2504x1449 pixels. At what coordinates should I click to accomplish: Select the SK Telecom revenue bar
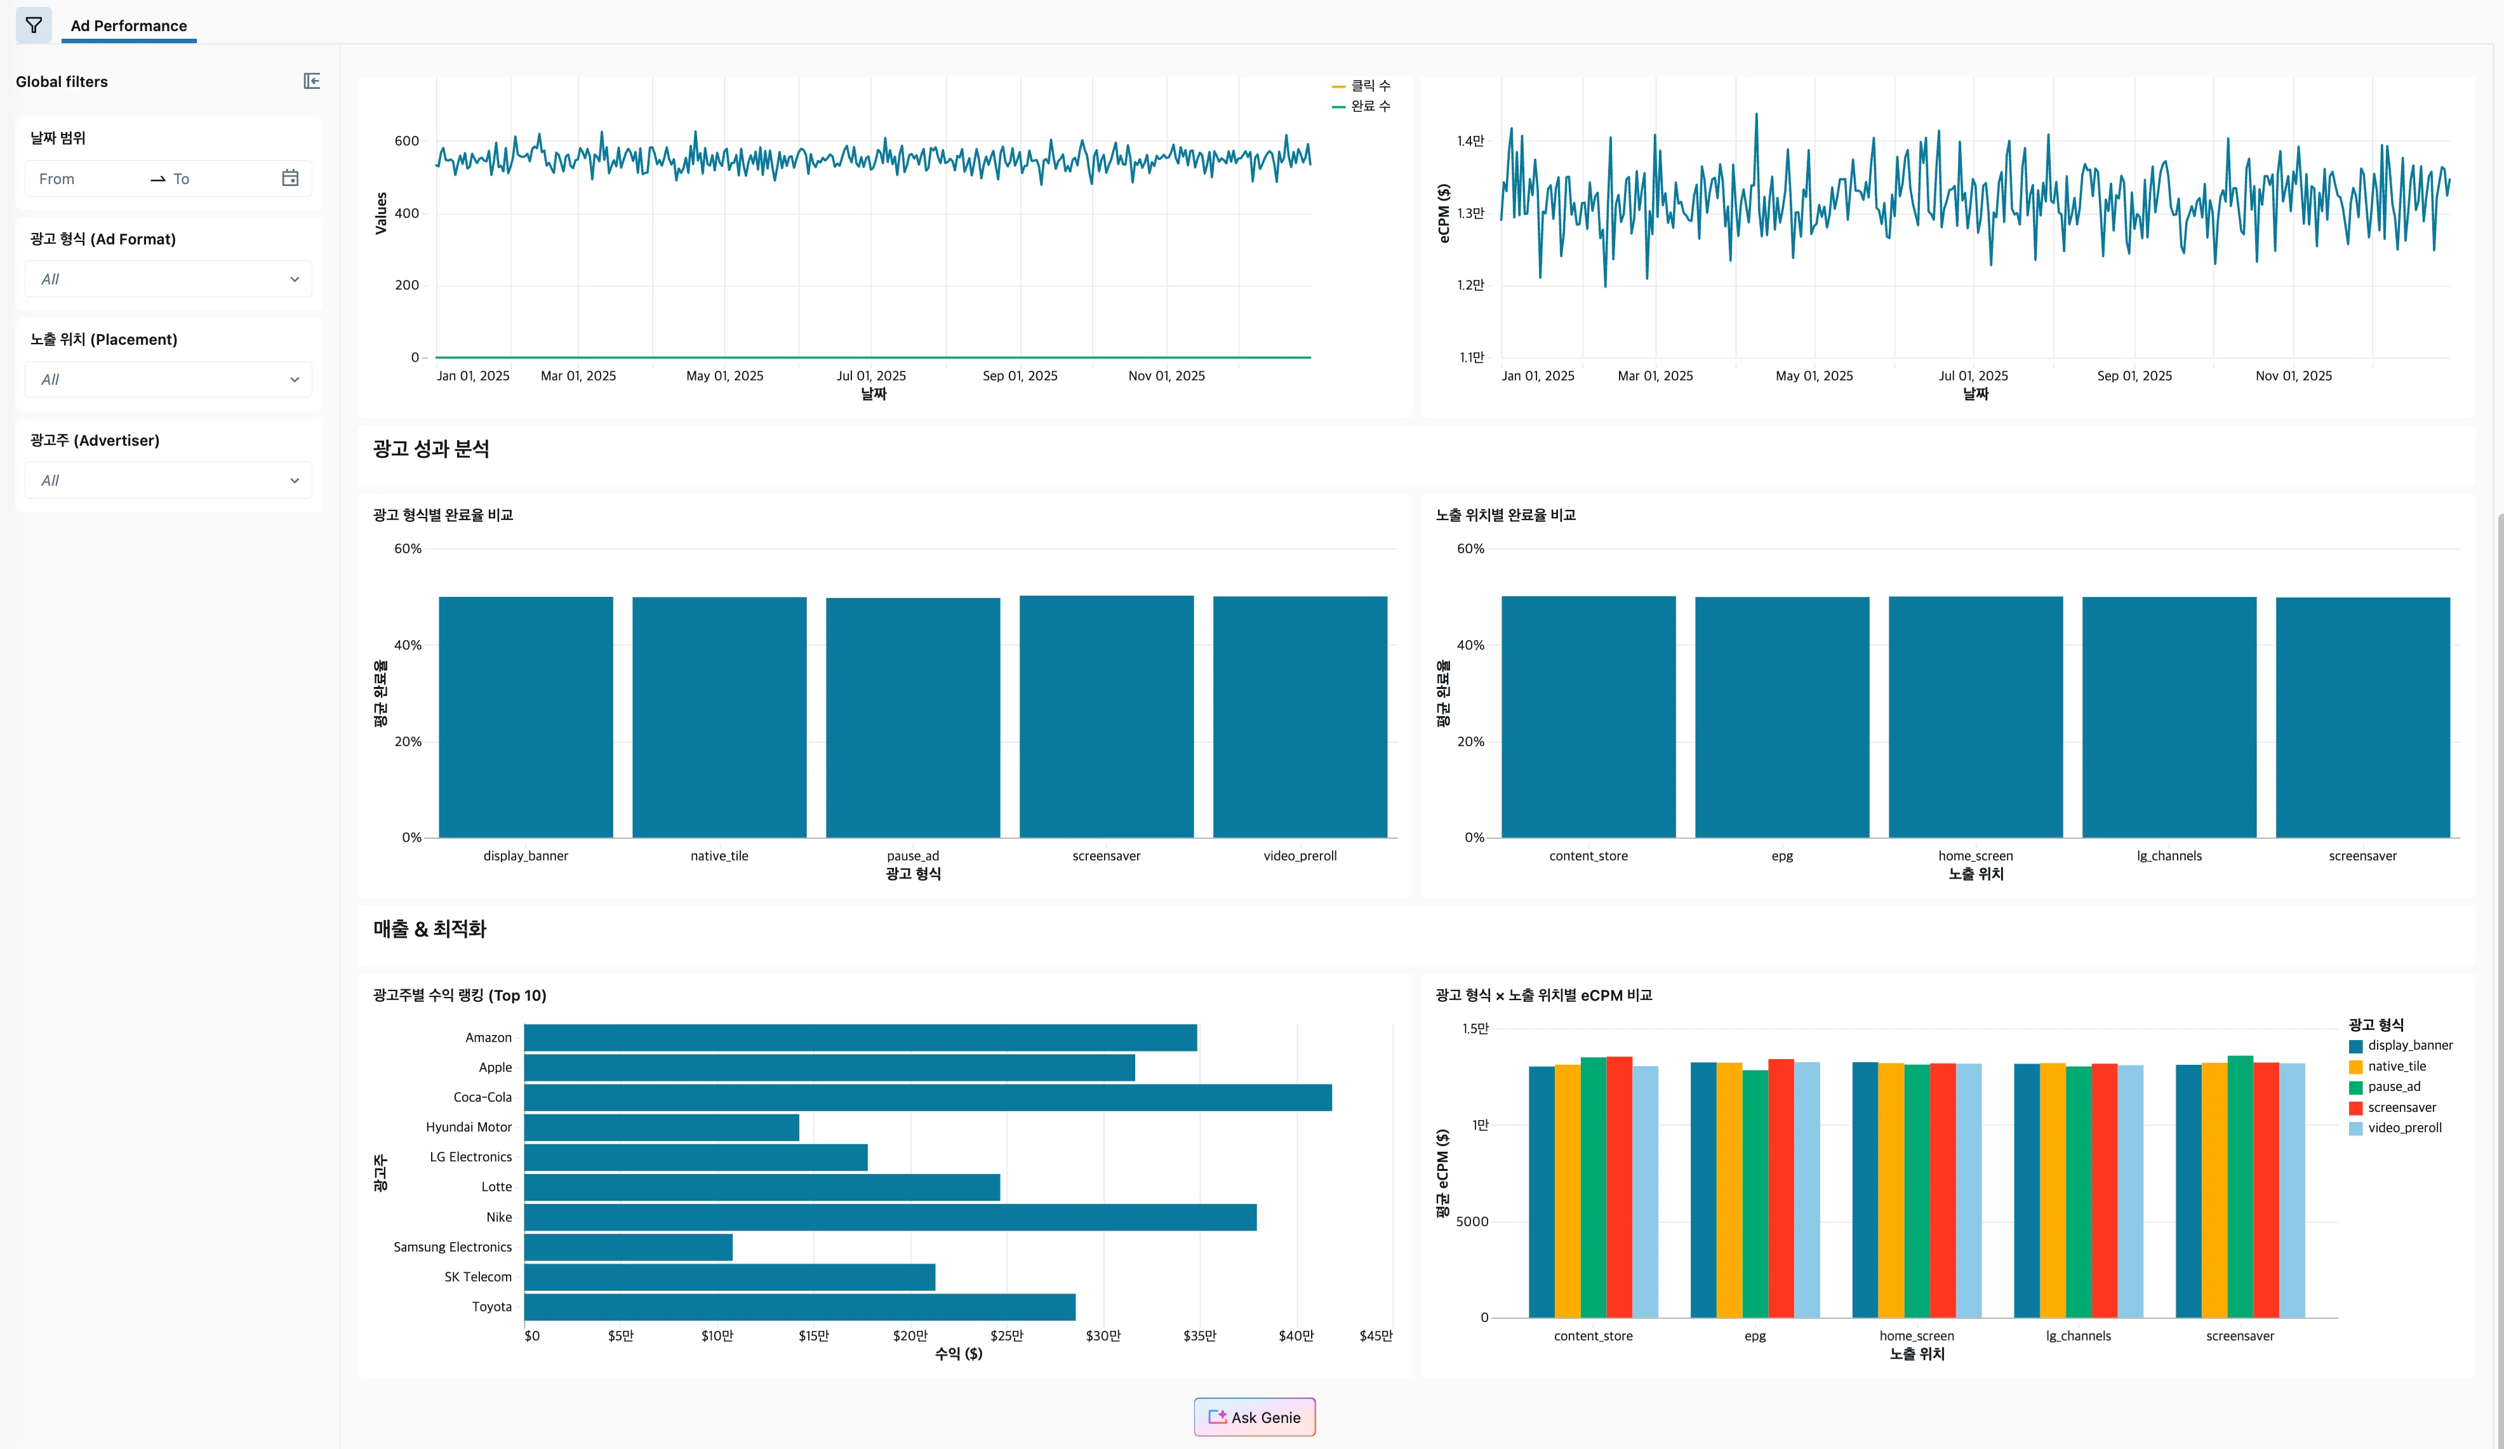click(729, 1277)
